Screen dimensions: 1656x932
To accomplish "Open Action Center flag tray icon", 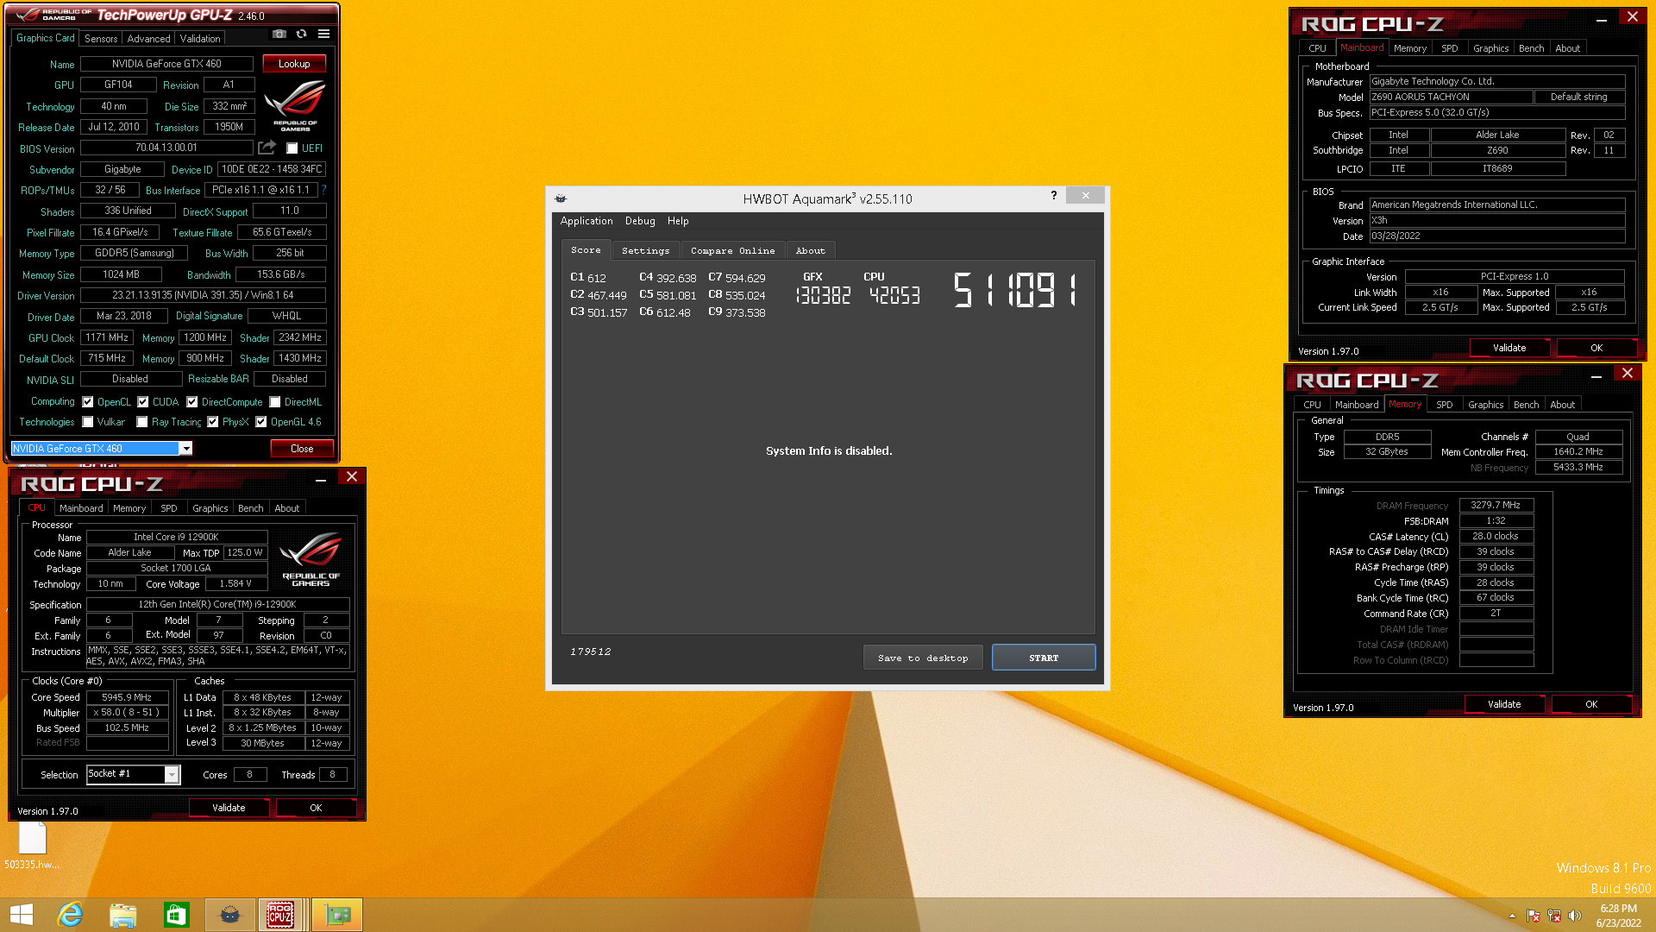I will [1534, 916].
